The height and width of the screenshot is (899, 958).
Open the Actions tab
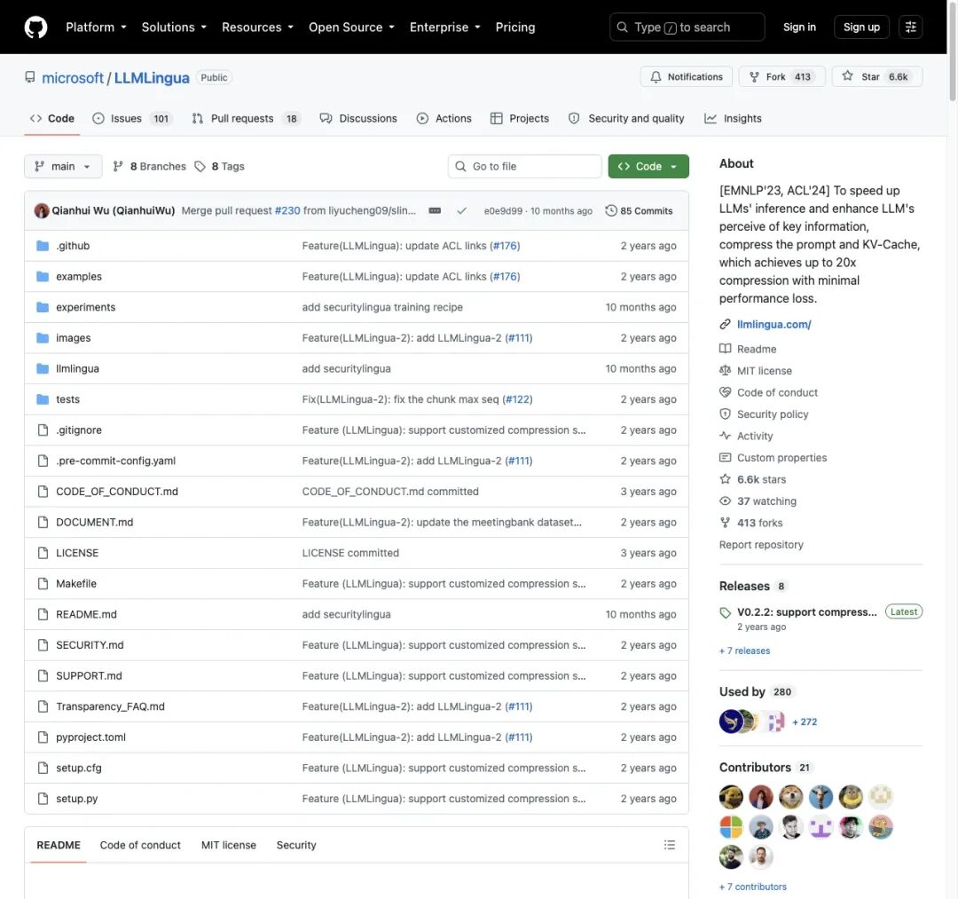click(x=444, y=119)
